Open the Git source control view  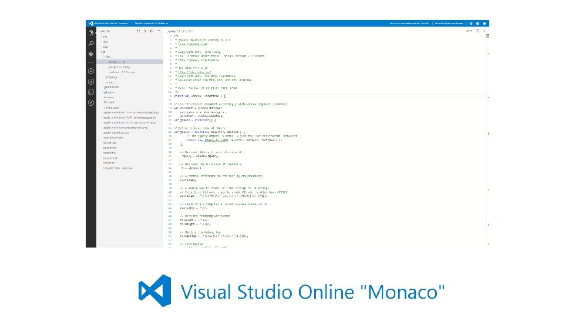click(91, 54)
